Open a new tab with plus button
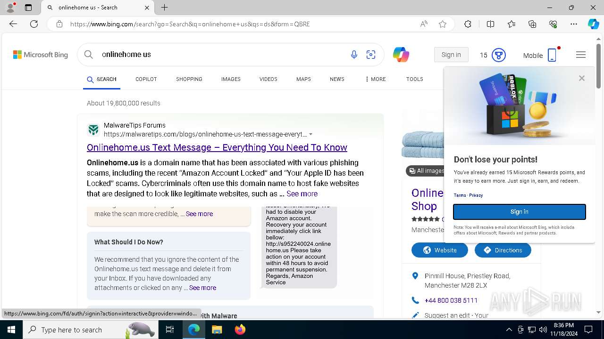The width and height of the screenshot is (604, 339). click(x=164, y=8)
